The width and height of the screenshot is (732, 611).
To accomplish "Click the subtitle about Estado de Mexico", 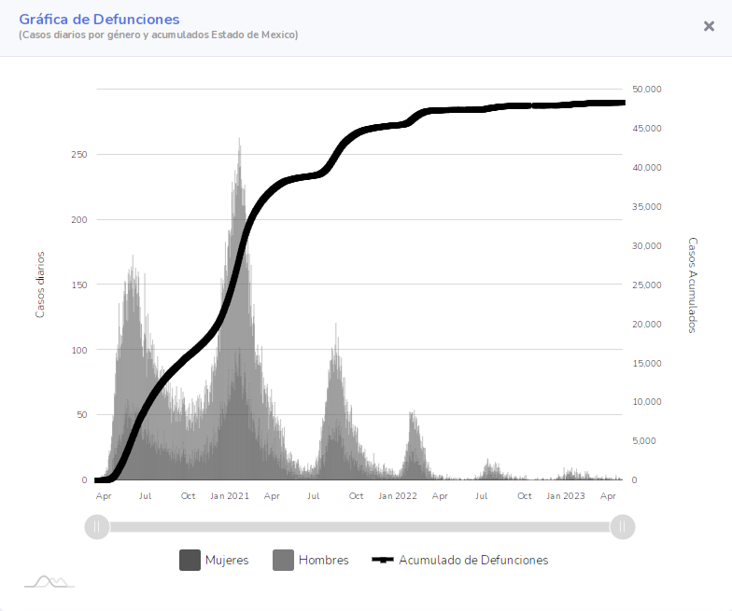I will tap(159, 35).
